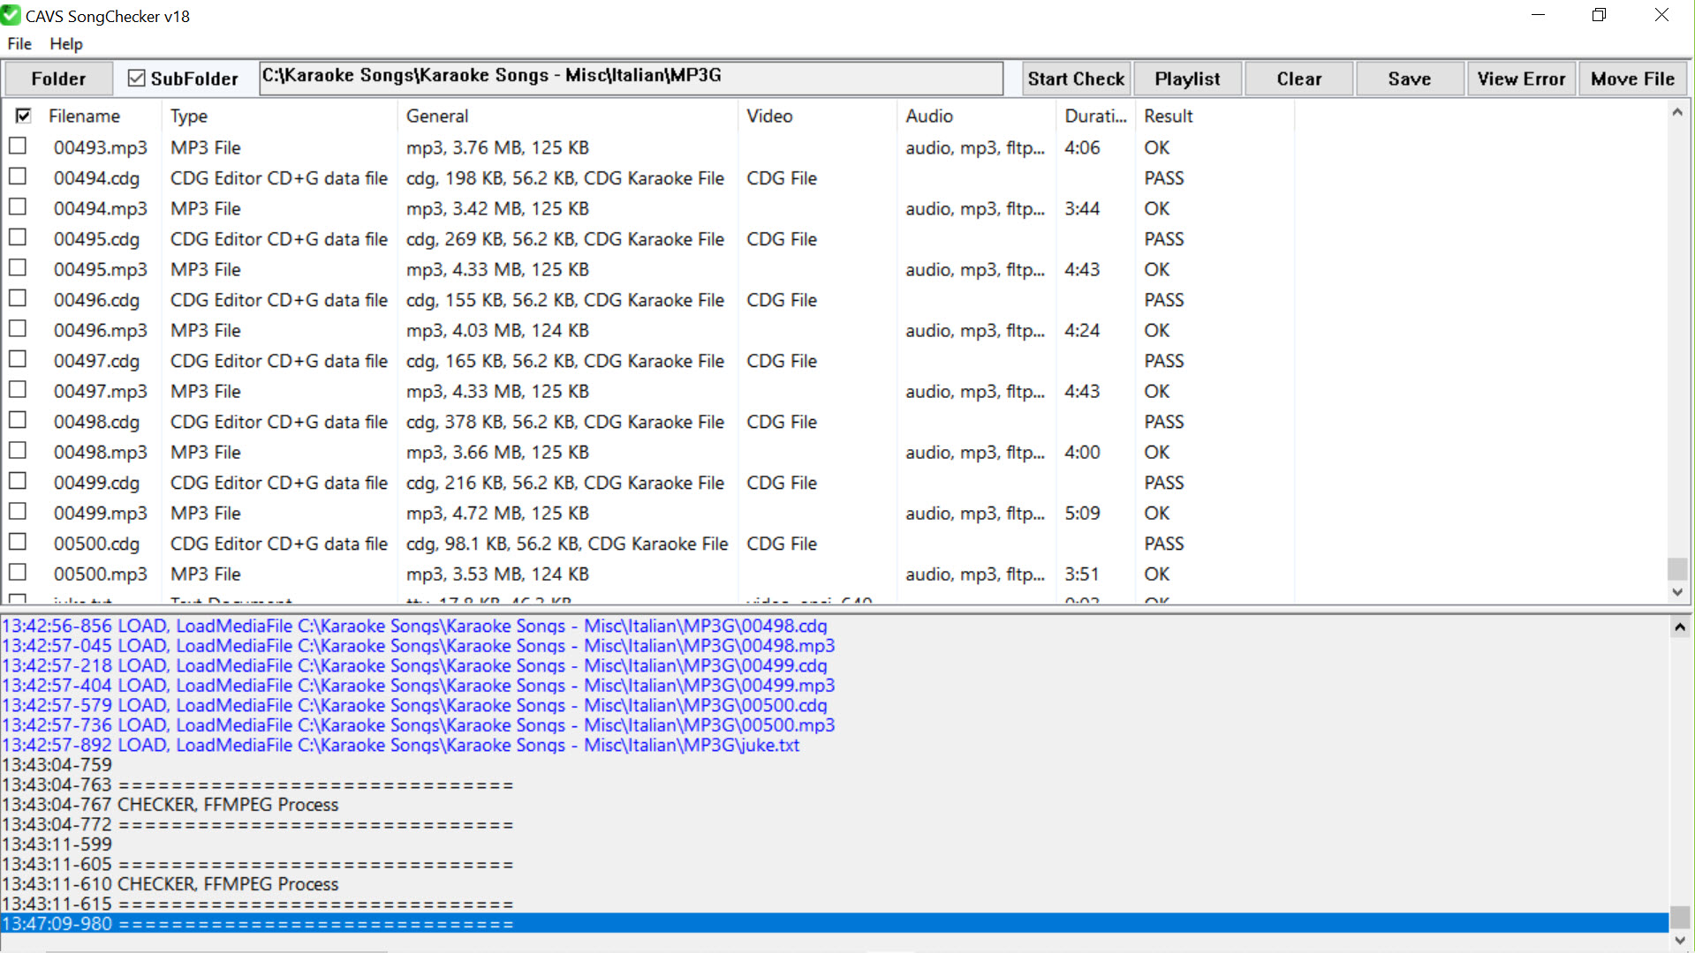Sort the list by Duration column header
This screenshot has width=1695, height=953.
(1094, 116)
